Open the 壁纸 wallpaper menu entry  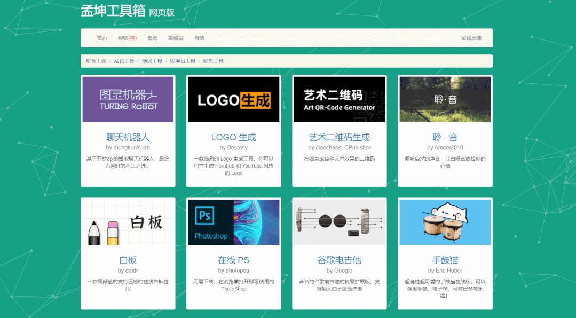click(x=152, y=38)
